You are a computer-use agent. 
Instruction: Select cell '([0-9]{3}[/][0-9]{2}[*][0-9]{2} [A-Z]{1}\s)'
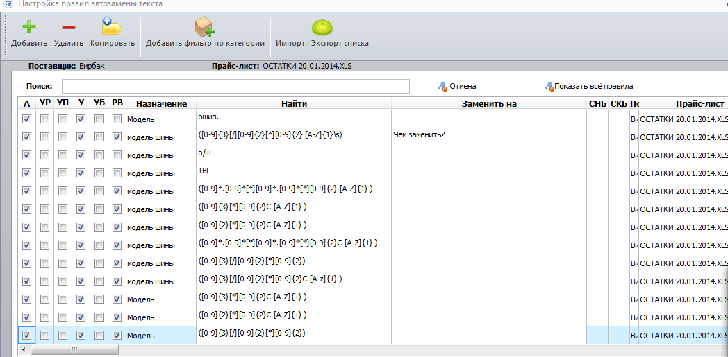(294, 137)
